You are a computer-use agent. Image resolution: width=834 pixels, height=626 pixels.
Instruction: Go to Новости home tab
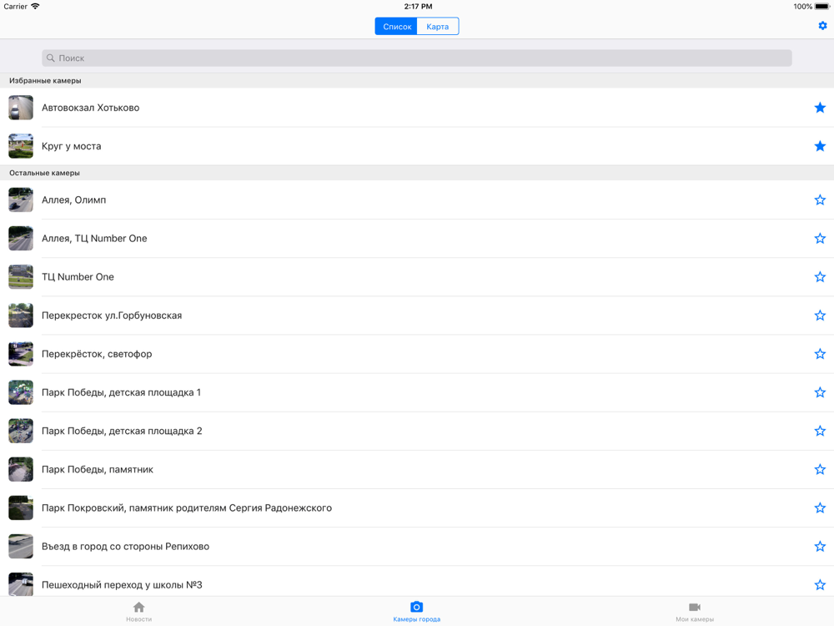(x=138, y=611)
